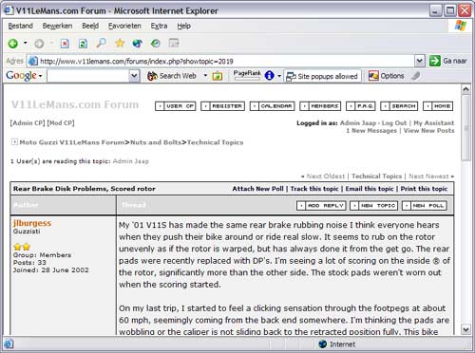Image resolution: width=475 pixels, height=353 pixels.
Task: Open Favorites with the star icon
Action: click(120, 43)
